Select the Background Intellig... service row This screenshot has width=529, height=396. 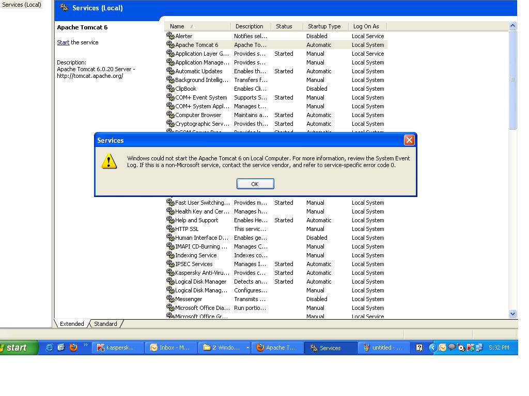(276, 80)
